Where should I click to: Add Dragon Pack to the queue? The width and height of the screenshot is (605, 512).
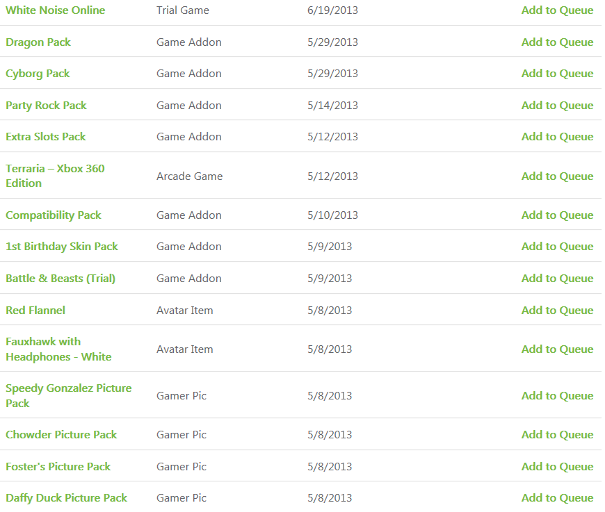[557, 42]
